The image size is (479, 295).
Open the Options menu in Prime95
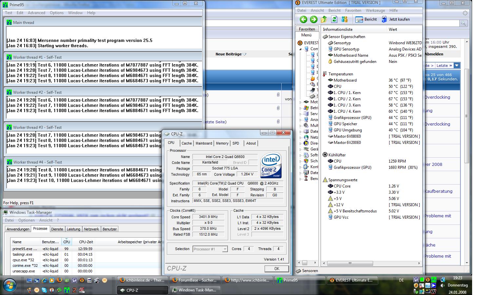point(57,13)
